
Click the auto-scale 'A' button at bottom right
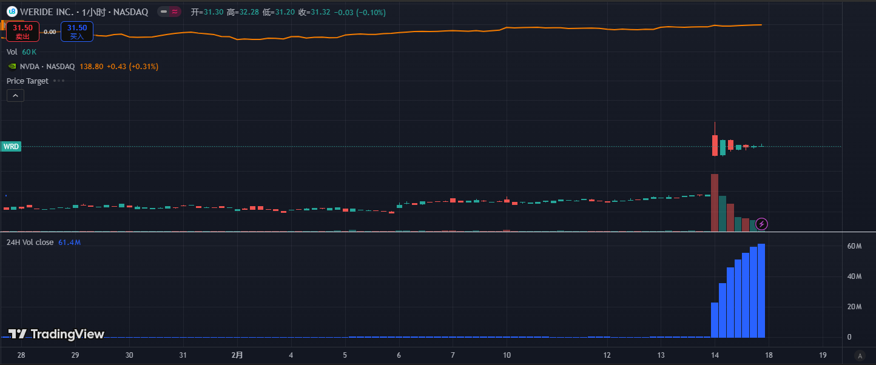[x=859, y=356]
